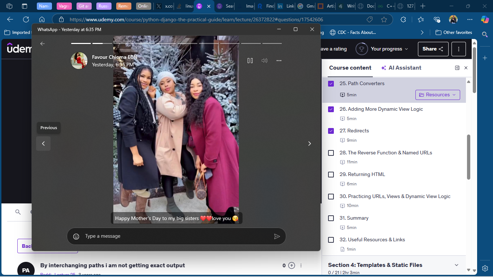
Task: Open the Other favorites folder
Action: point(454,32)
